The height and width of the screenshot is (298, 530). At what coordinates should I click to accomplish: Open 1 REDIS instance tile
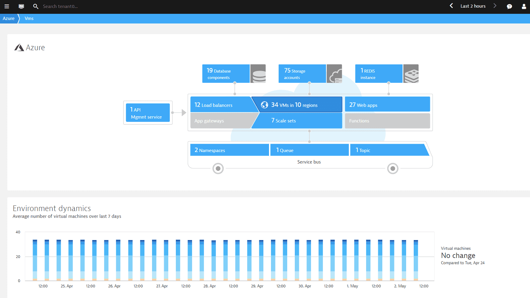pos(379,74)
